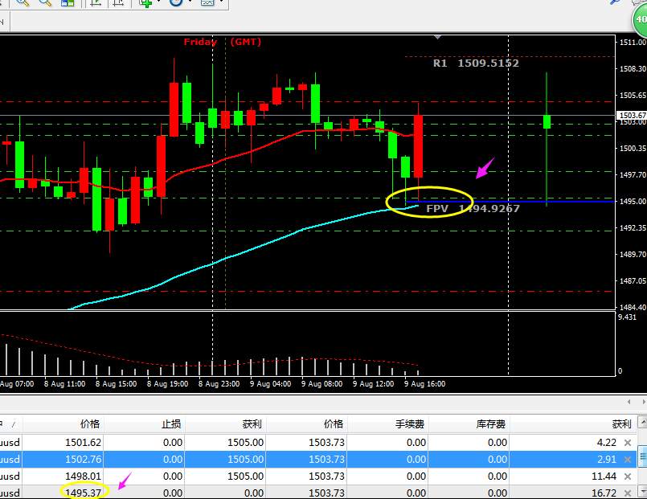Image resolution: width=647 pixels, height=499 pixels.
Task: Click the 8 Aug 19:00 time axis label
Action: pyautogui.click(x=167, y=384)
